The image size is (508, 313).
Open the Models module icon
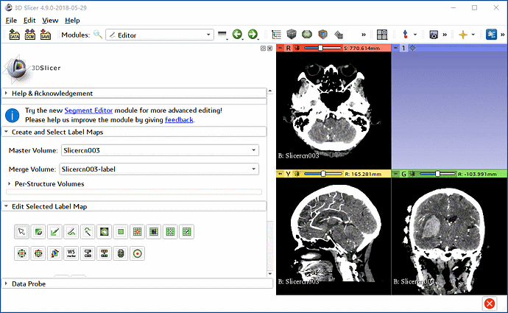pyautogui.click(x=307, y=35)
